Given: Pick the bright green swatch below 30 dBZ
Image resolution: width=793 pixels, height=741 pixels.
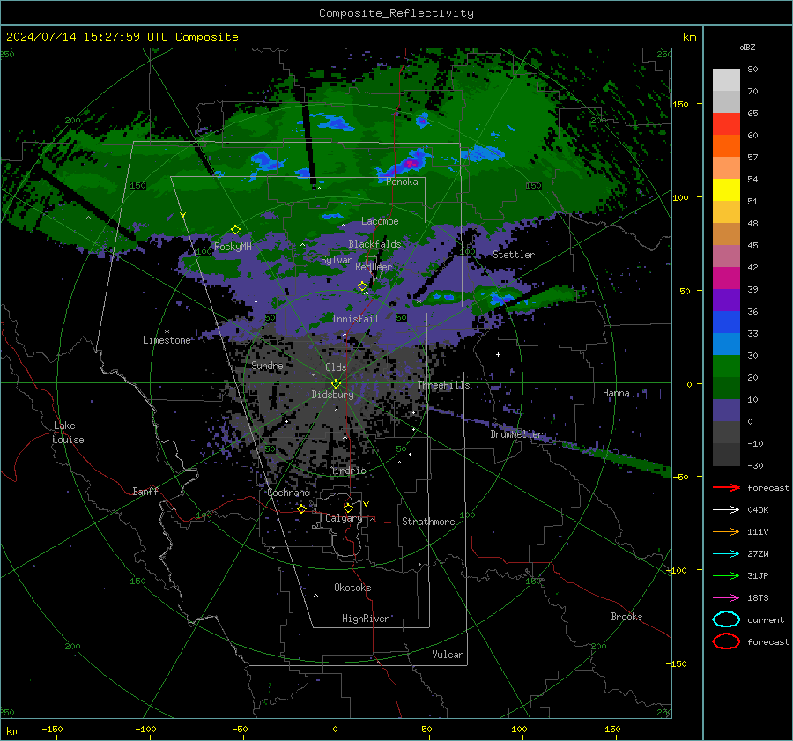Looking at the screenshot, I should click(x=726, y=367).
